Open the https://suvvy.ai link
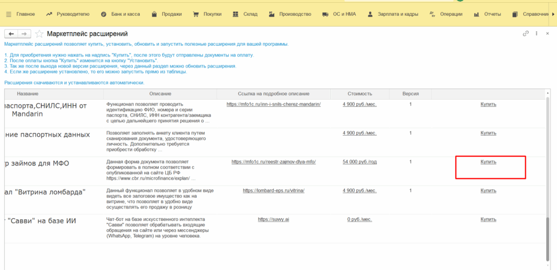Viewport: 557px width, 270px height. coord(274,219)
